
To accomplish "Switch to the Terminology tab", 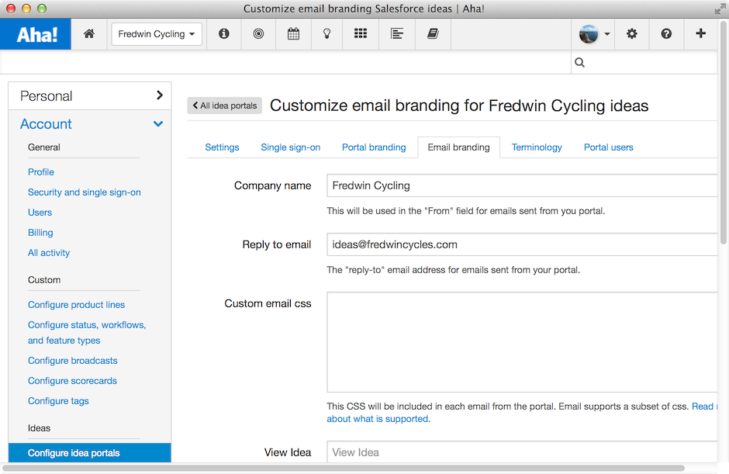I will point(537,147).
